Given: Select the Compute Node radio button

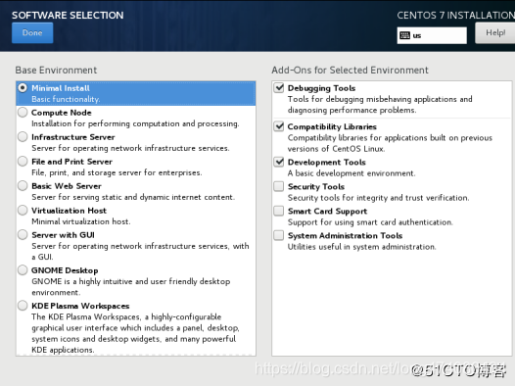Looking at the screenshot, I should click(x=23, y=113).
